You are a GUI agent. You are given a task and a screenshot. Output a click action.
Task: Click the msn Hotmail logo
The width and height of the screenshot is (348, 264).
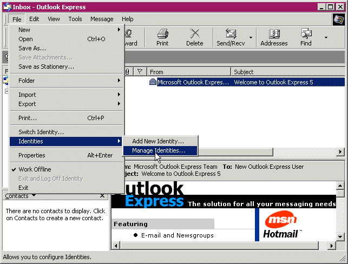coord(282,225)
